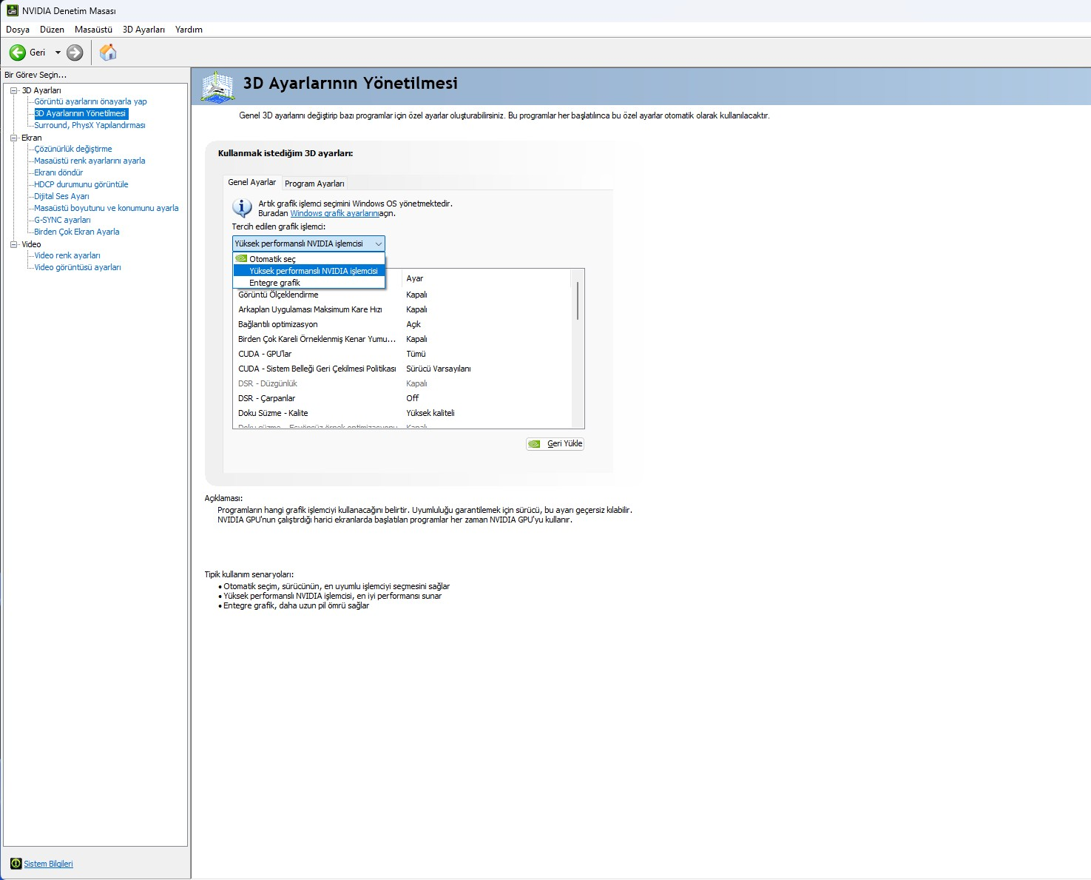Screen dimensions: 1091x880
Task: Select the Doku Süzme - Kalite row
Action: pos(402,413)
